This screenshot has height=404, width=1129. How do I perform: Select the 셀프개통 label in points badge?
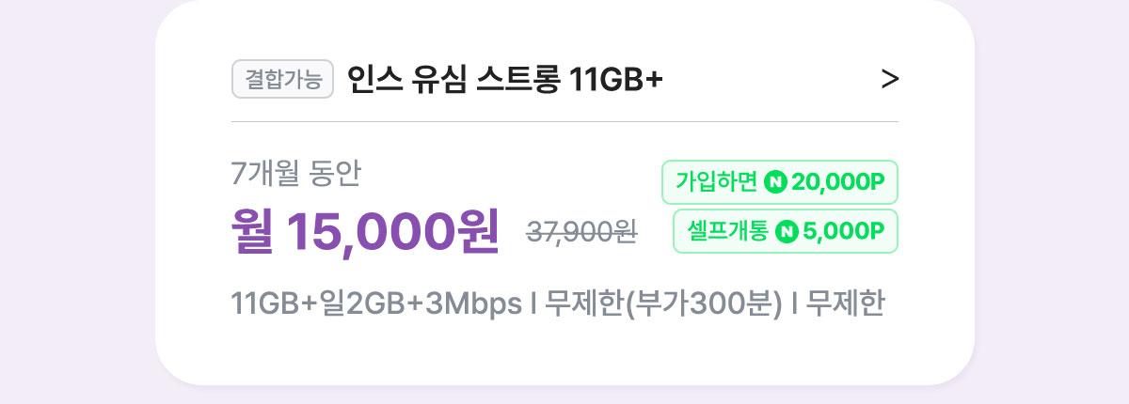tap(727, 231)
